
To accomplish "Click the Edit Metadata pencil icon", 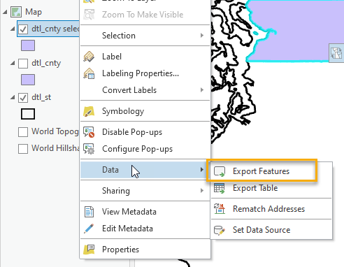I will pyautogui.click(x=89, y=229).
